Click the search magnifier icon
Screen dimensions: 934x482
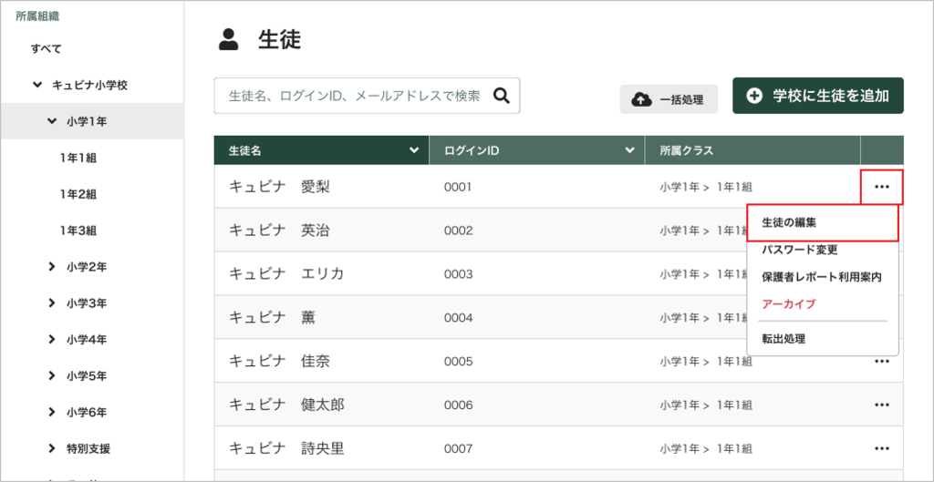503,96
